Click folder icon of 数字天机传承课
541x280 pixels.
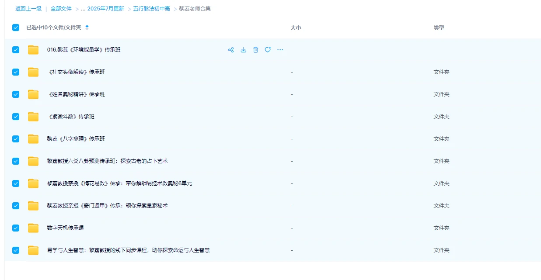coord(33,228)
